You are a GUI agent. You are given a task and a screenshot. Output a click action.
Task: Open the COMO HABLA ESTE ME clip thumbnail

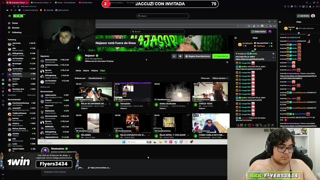(211, 123)
